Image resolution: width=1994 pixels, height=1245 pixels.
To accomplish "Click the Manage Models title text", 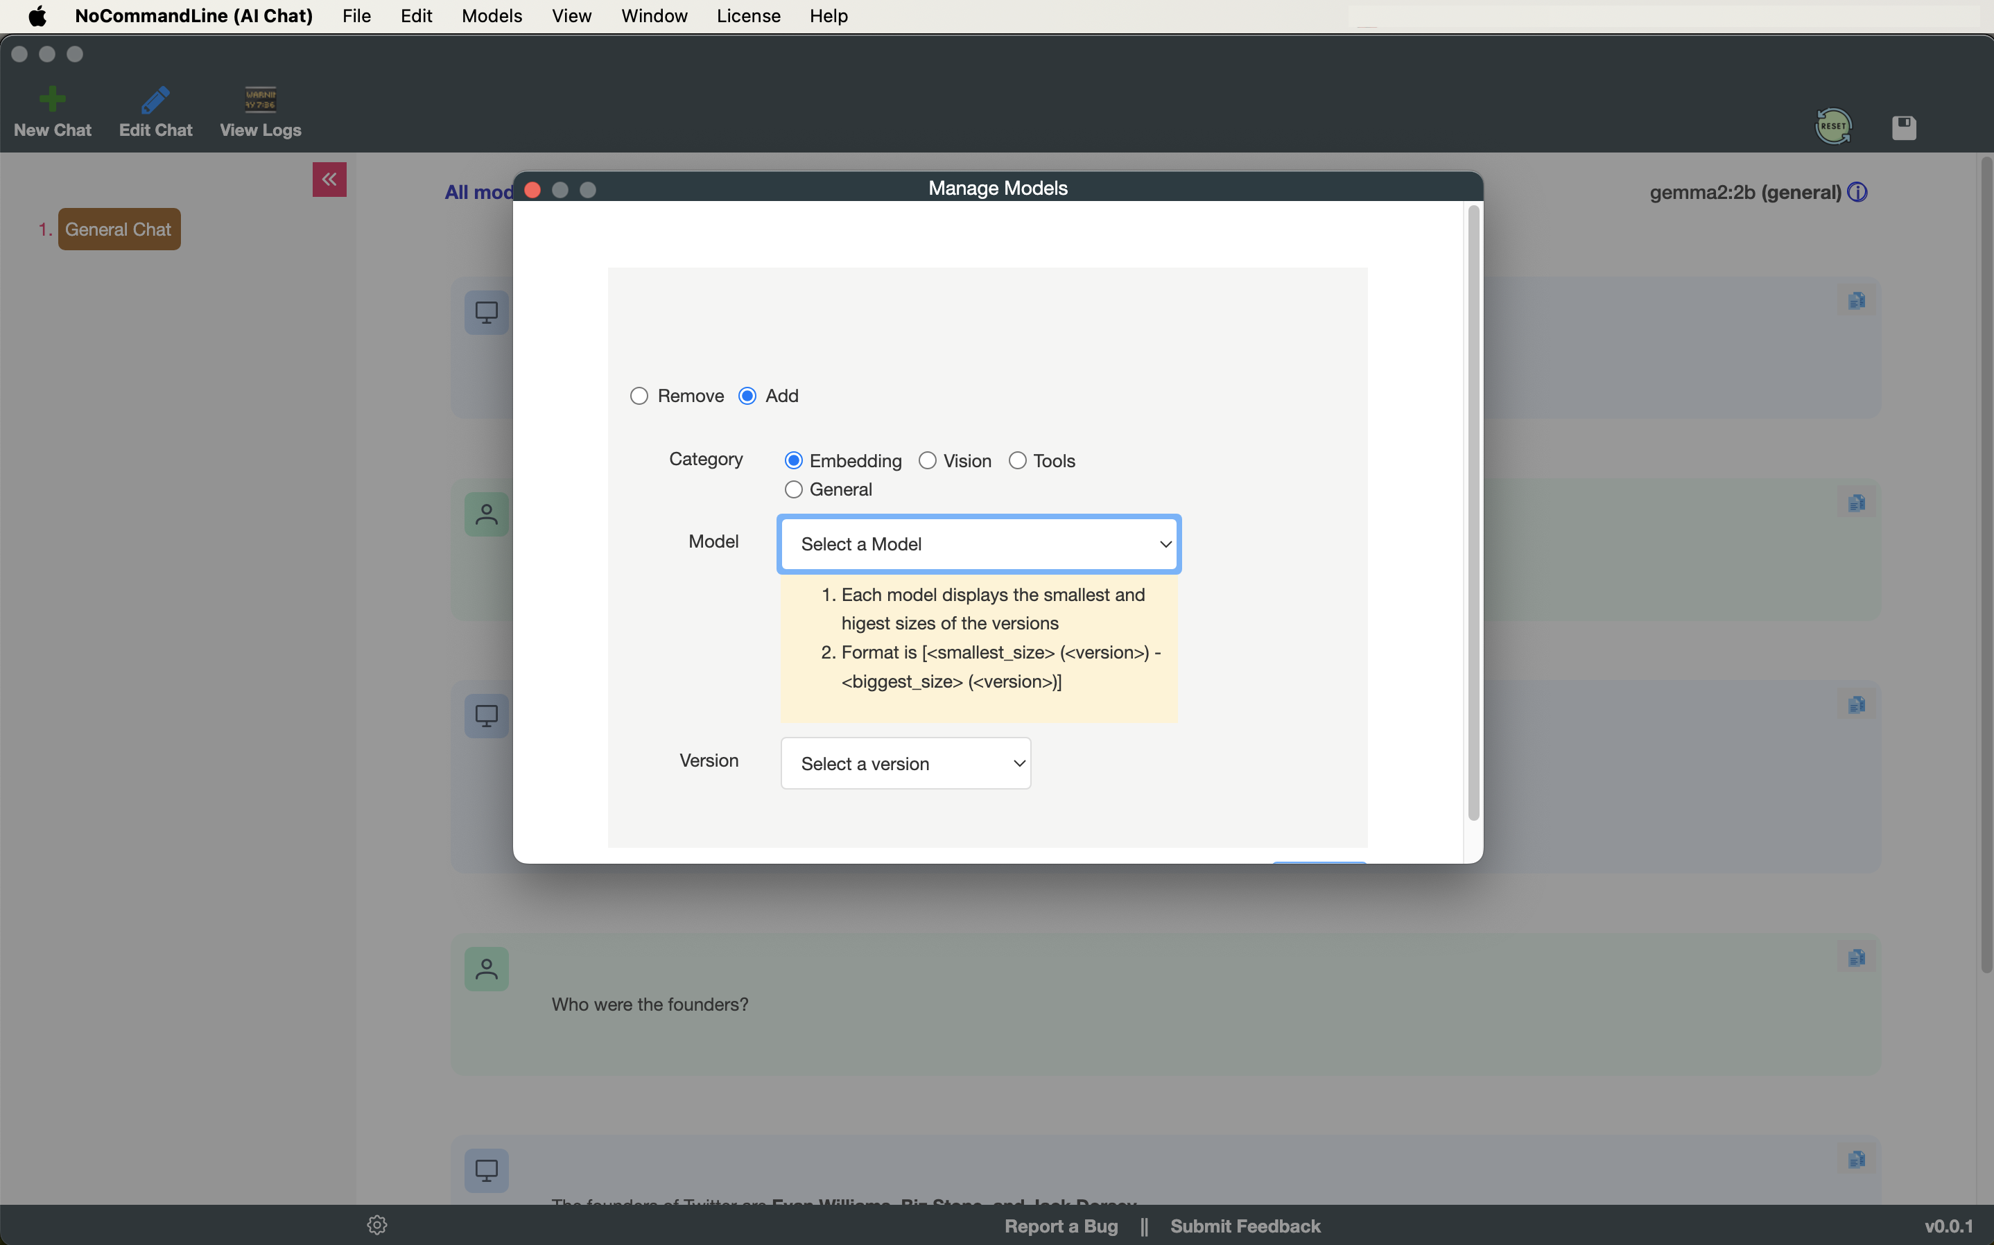I will 998,188.
